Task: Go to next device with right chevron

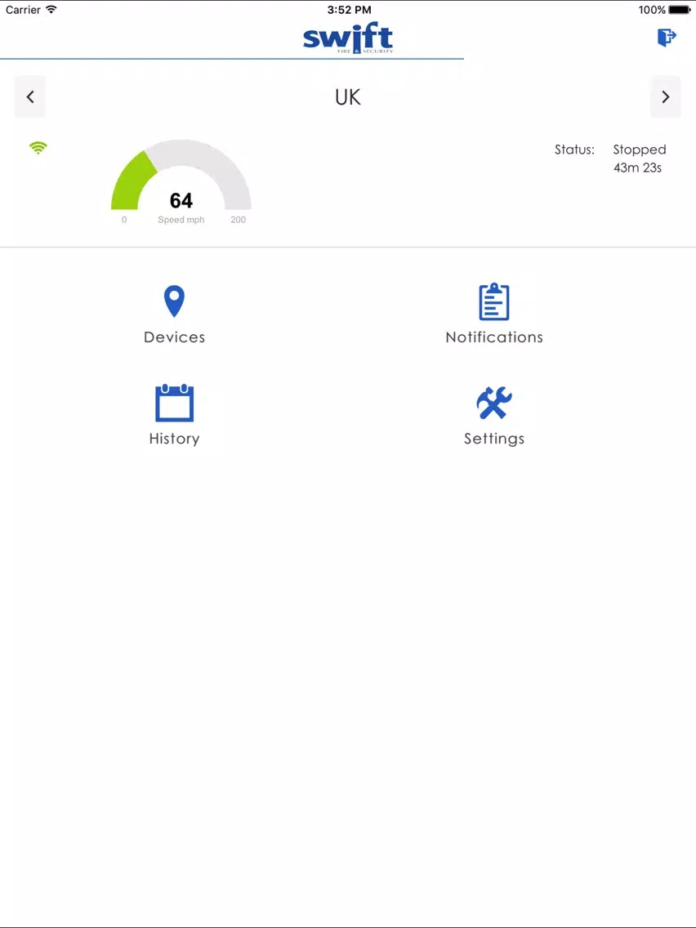Action: point(665,96)
